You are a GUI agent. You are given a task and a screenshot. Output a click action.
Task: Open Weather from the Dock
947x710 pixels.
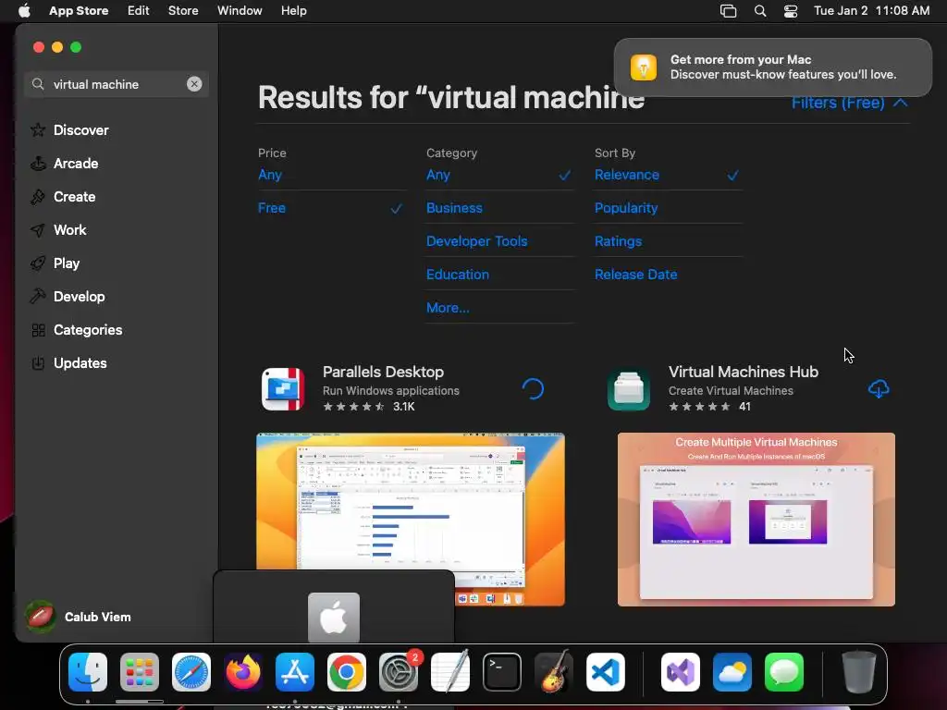coord(732,671)
